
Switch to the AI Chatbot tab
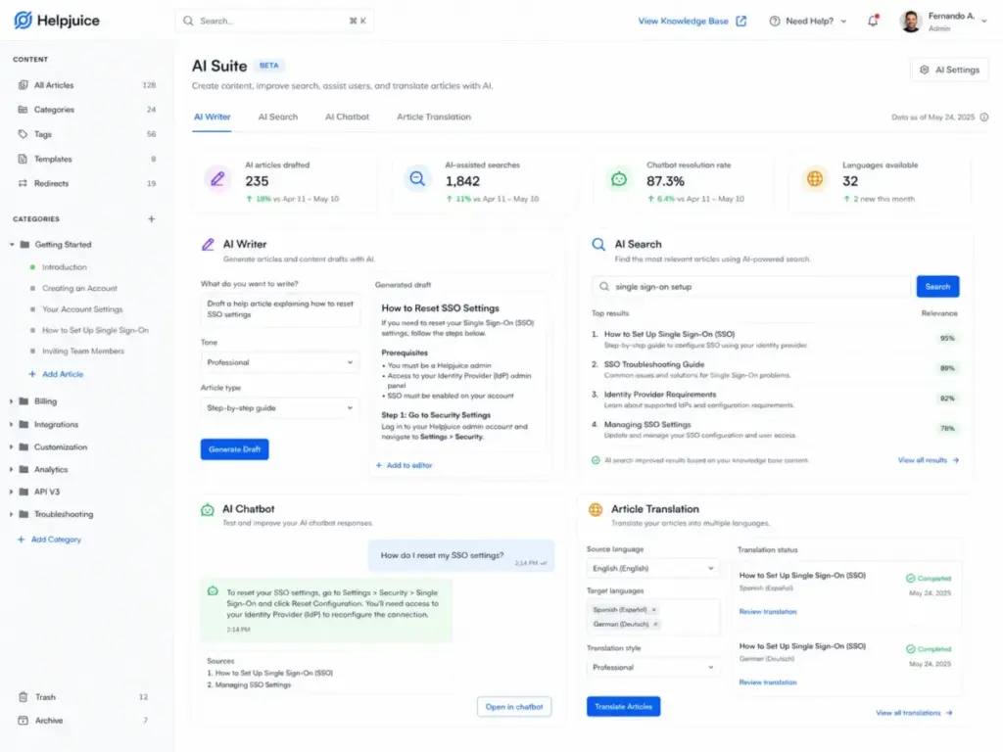[347, 117]
